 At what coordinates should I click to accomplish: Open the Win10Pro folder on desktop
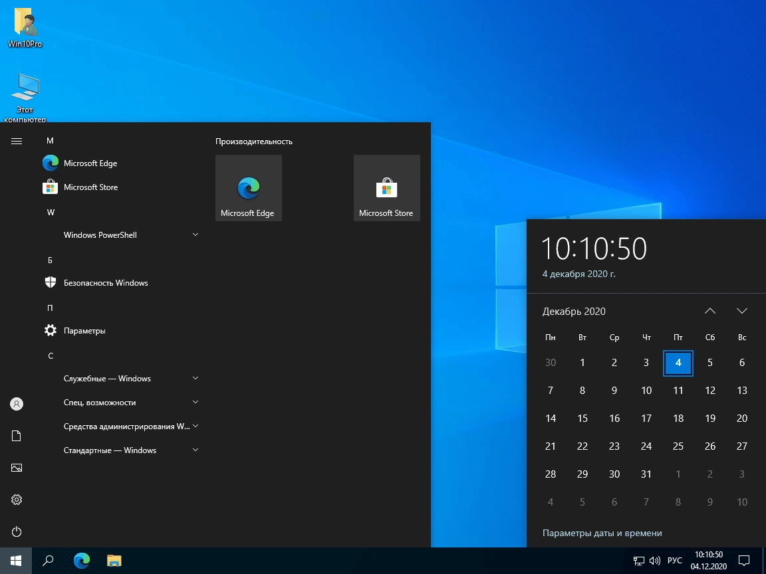(x=25, y=27)
